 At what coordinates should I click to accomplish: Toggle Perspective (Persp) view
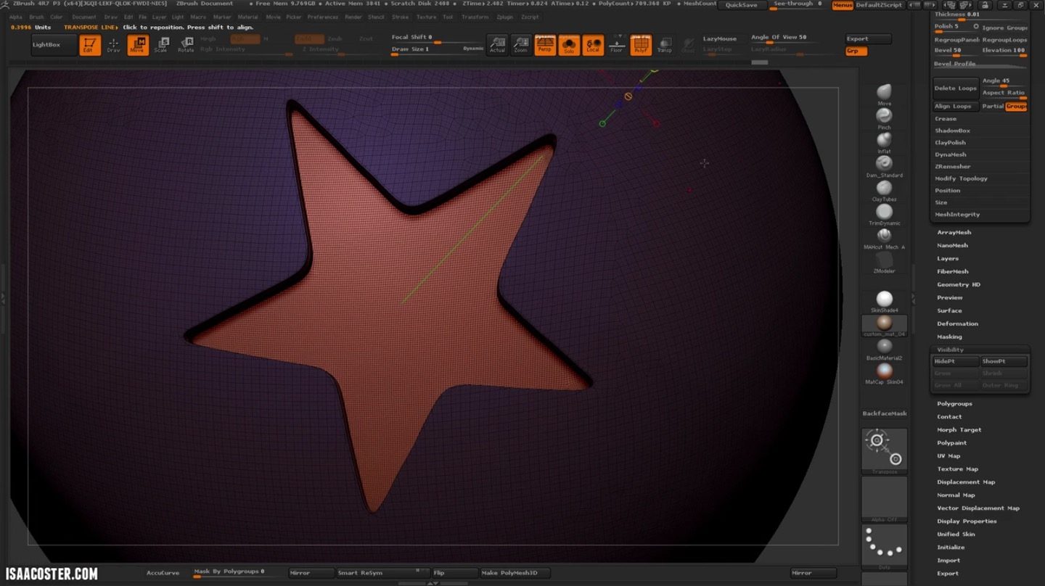click(545, 45)
